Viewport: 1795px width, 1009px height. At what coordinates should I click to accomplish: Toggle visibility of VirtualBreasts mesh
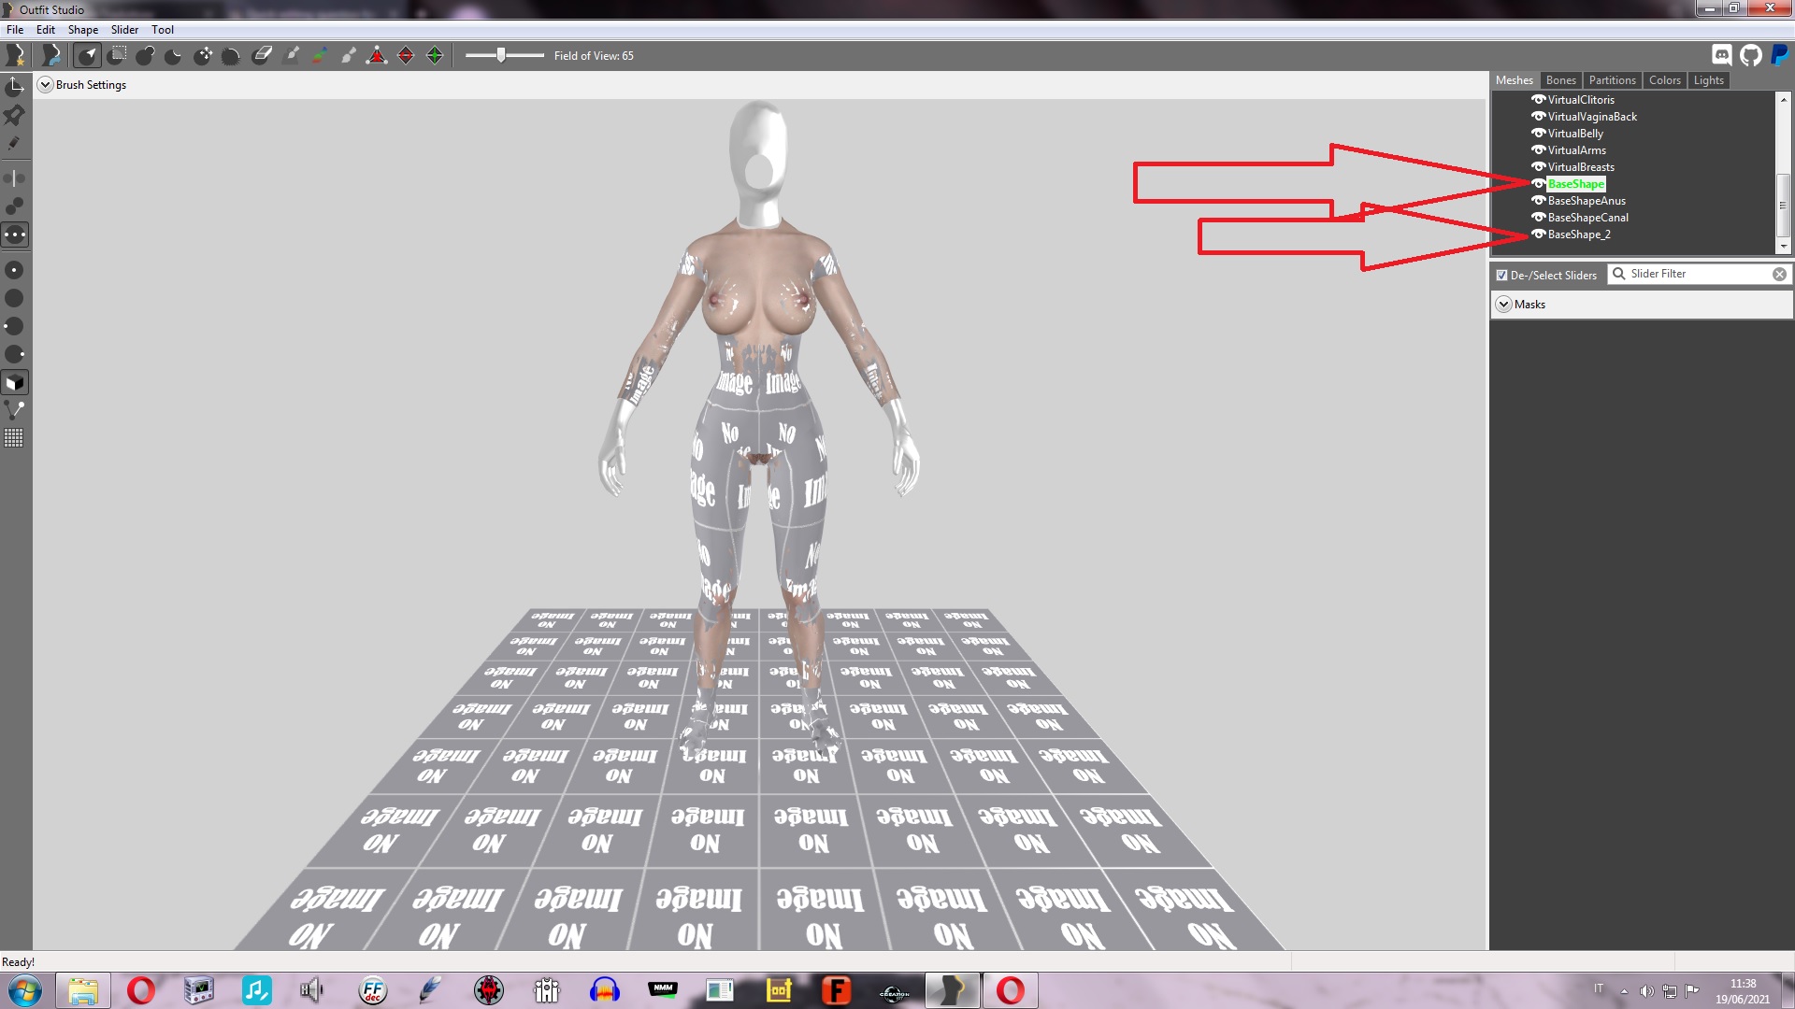tap(1538, 167)
